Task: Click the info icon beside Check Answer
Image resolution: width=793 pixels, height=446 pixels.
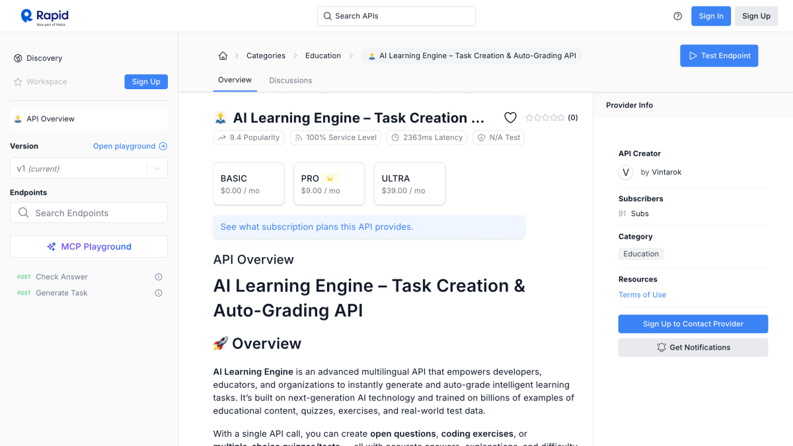Action: [159, 277]
